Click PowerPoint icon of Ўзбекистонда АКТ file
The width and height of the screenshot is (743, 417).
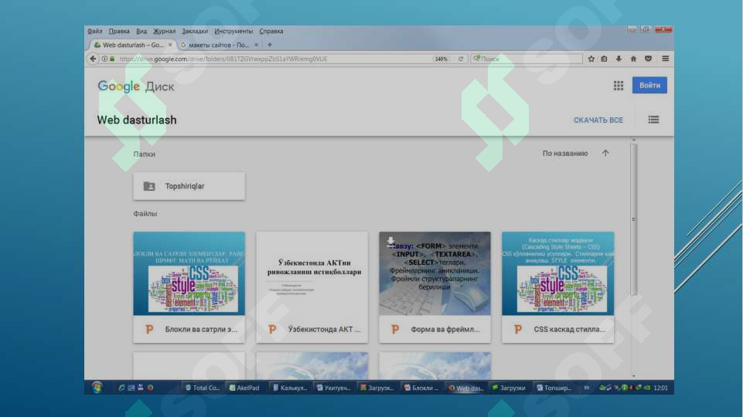pyautogui.click(x=272, y=329)
